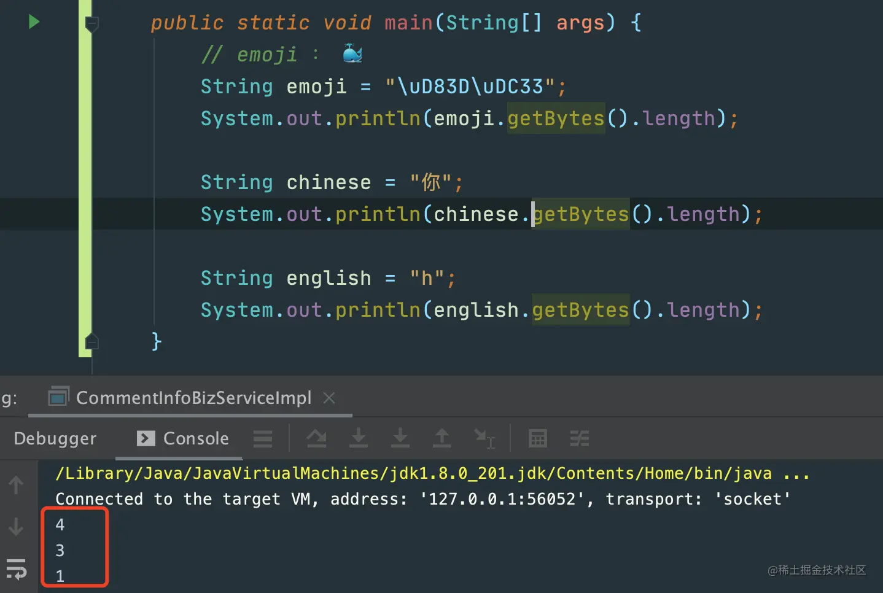
Task: Open the Evaluate Expression calculator icon
Action: point(537,438)
